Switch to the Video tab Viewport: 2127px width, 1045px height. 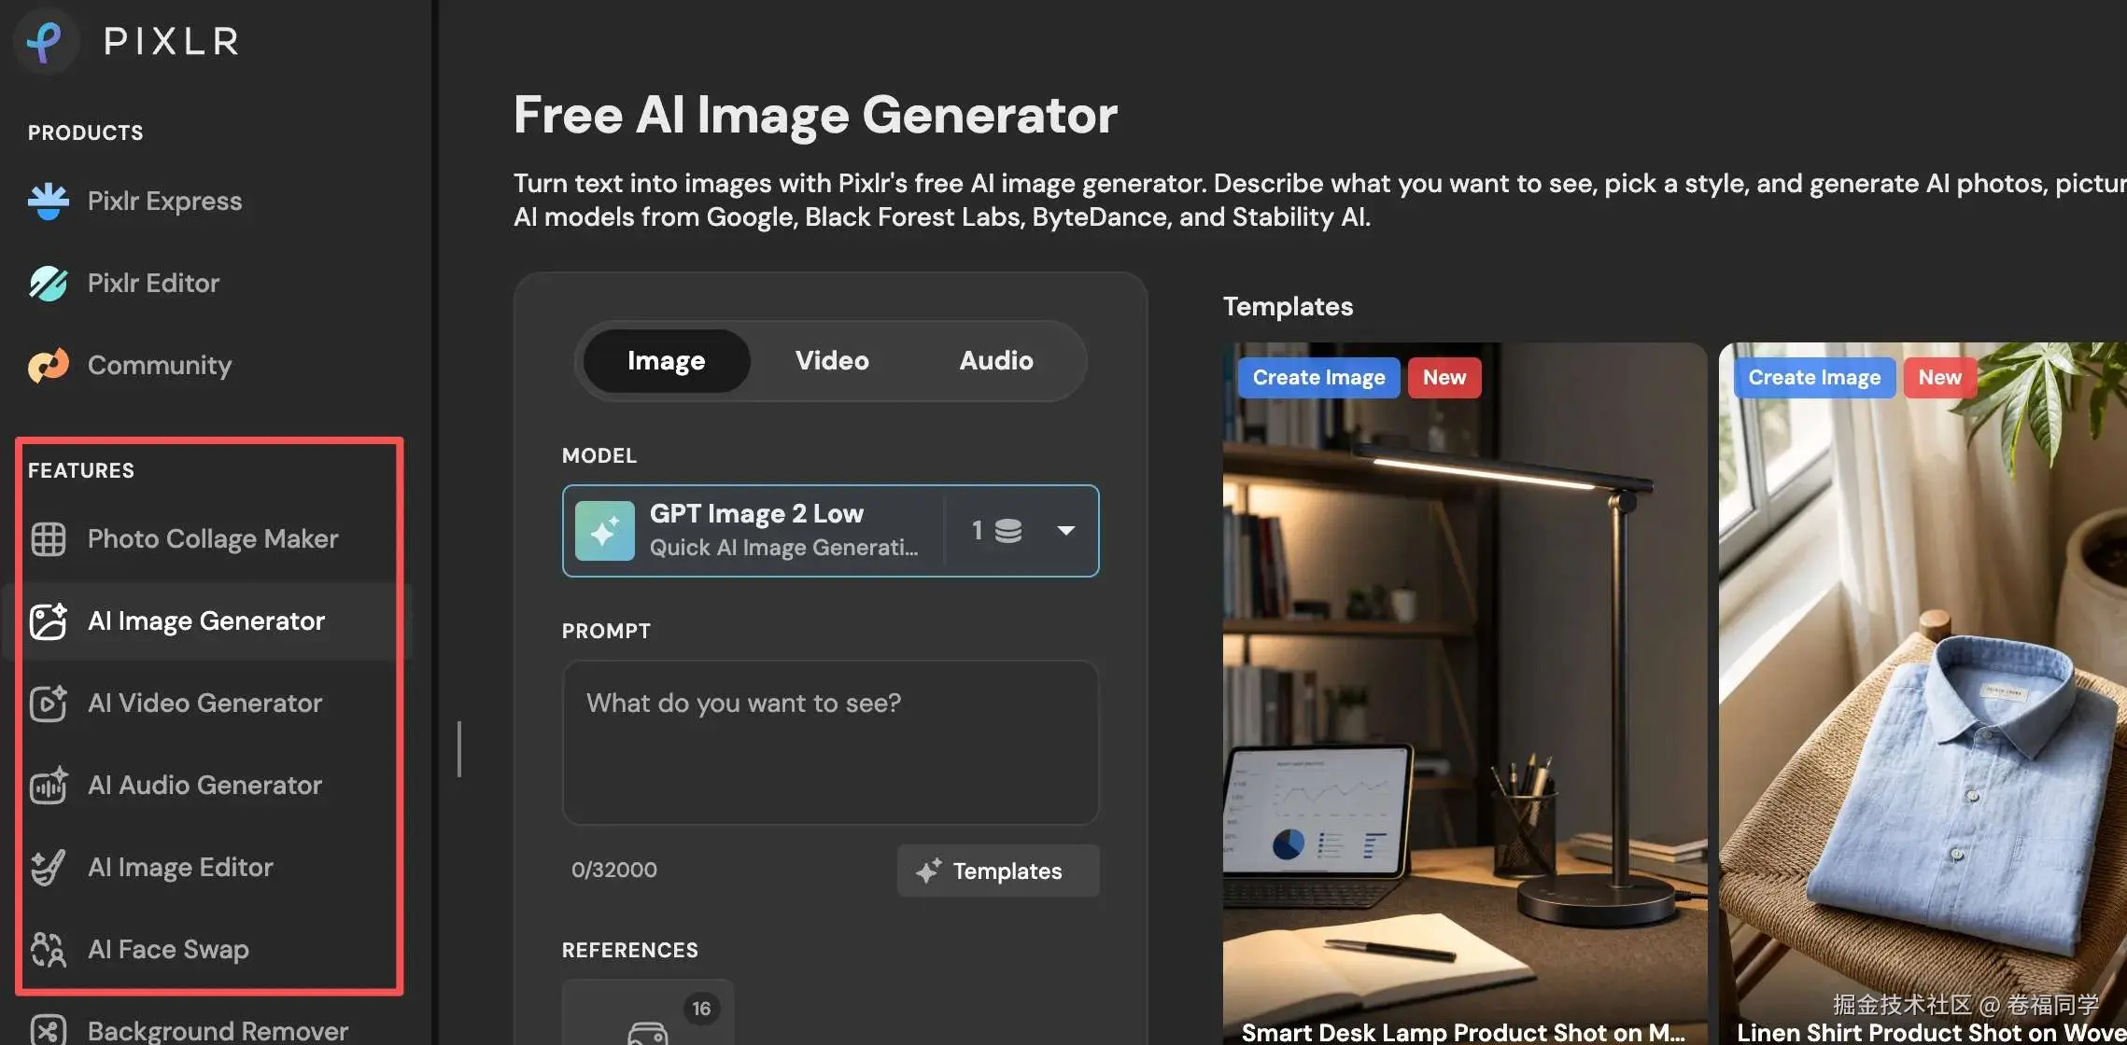pyautogui.click(x=832, y=361)
